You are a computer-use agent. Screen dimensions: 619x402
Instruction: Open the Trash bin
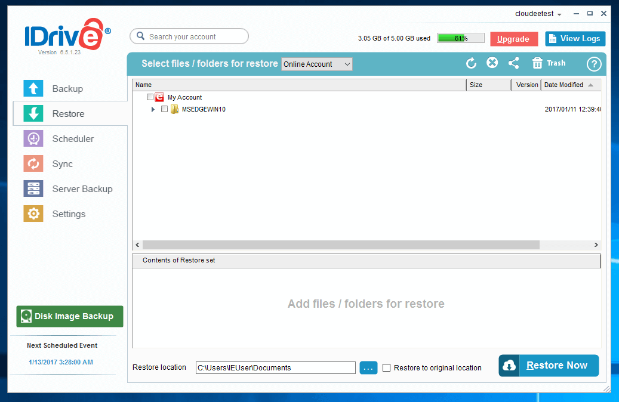point(549,63)
